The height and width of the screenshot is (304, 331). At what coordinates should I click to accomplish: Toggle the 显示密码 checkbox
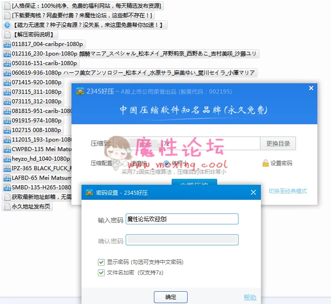coord(102,262)
